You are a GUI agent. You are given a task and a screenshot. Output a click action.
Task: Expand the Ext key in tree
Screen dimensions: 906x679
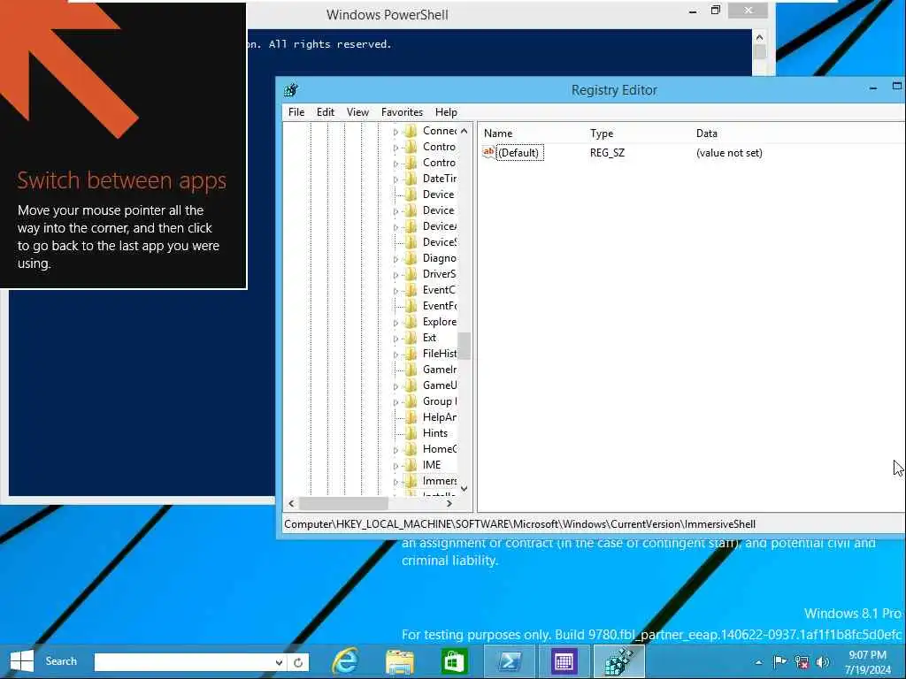(x=395, y=339)
